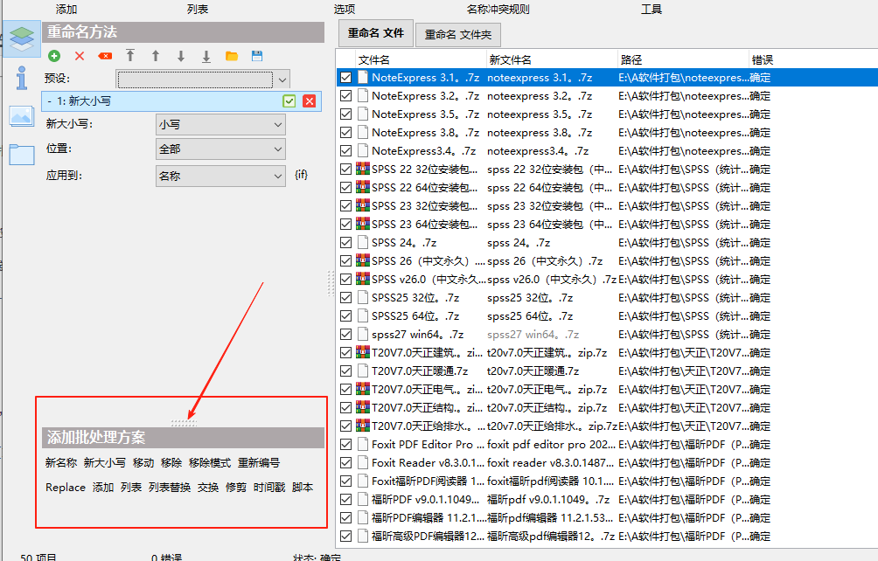The height and width of the screenshot is (561, 878).
Task: Click the file icon for NoteExpress 3.2
Action: coord(363,95)
